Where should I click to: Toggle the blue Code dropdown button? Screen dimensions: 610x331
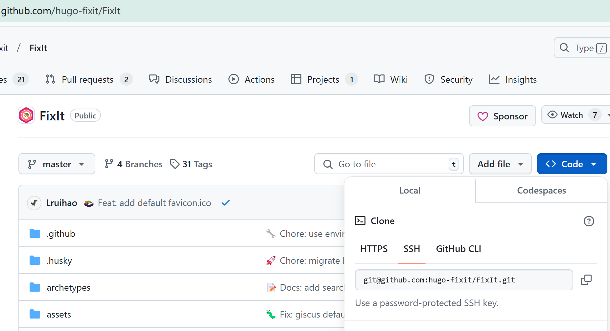(572, 164)
